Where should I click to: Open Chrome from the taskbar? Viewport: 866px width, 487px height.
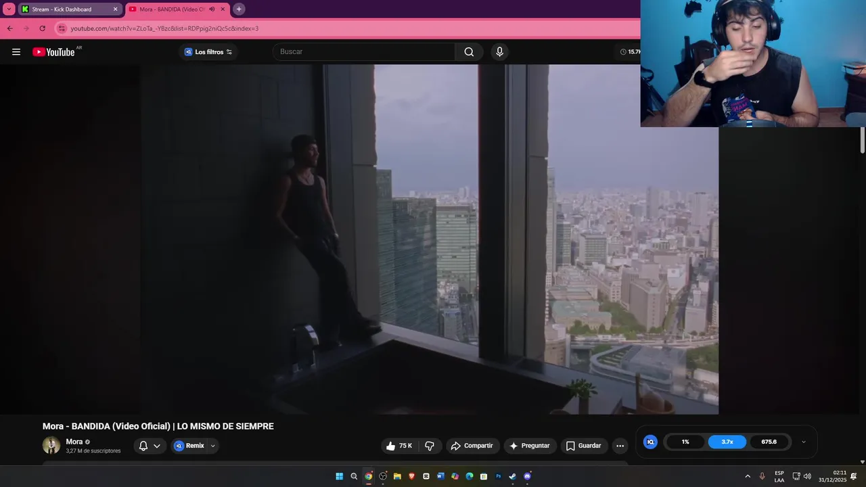tap(369, 476)
